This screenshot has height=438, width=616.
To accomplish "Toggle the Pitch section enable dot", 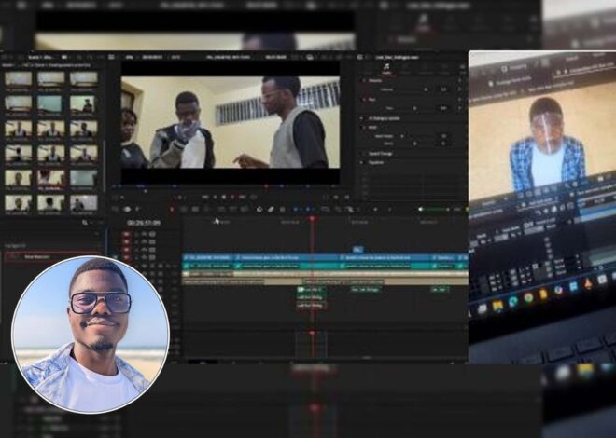I will [363, 128].
